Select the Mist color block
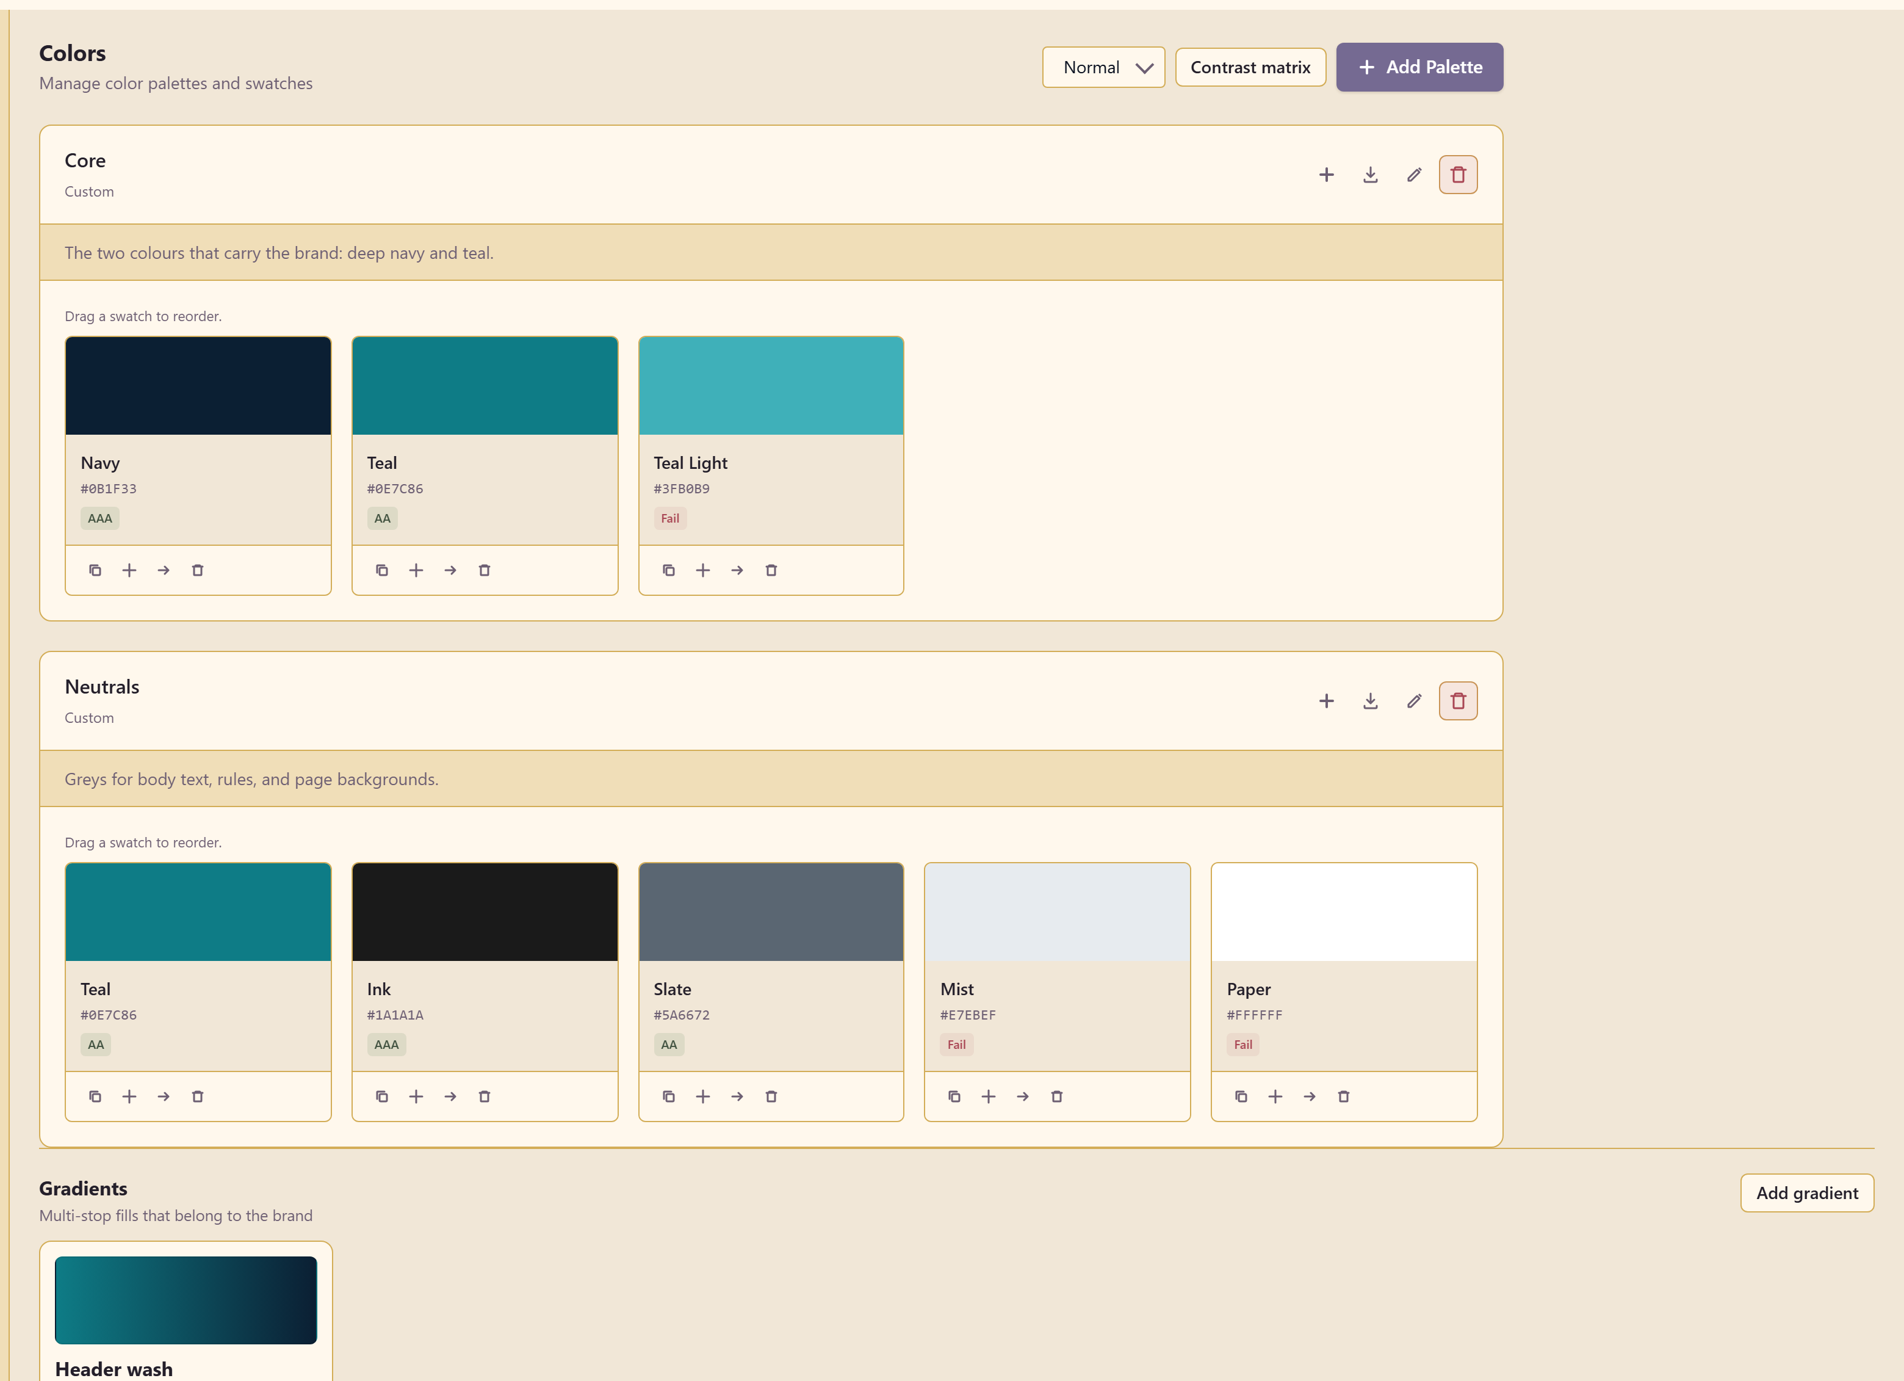The image size is (1904, 1381). tap(1058, 912)
